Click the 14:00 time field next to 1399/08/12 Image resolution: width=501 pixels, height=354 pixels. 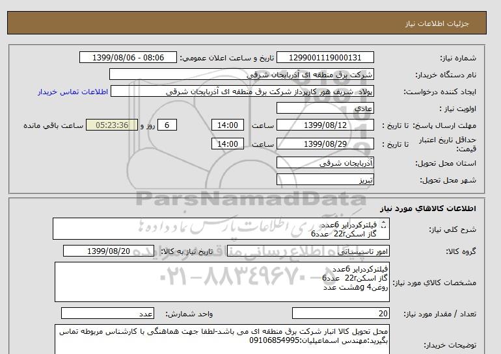tap(228, 125)
